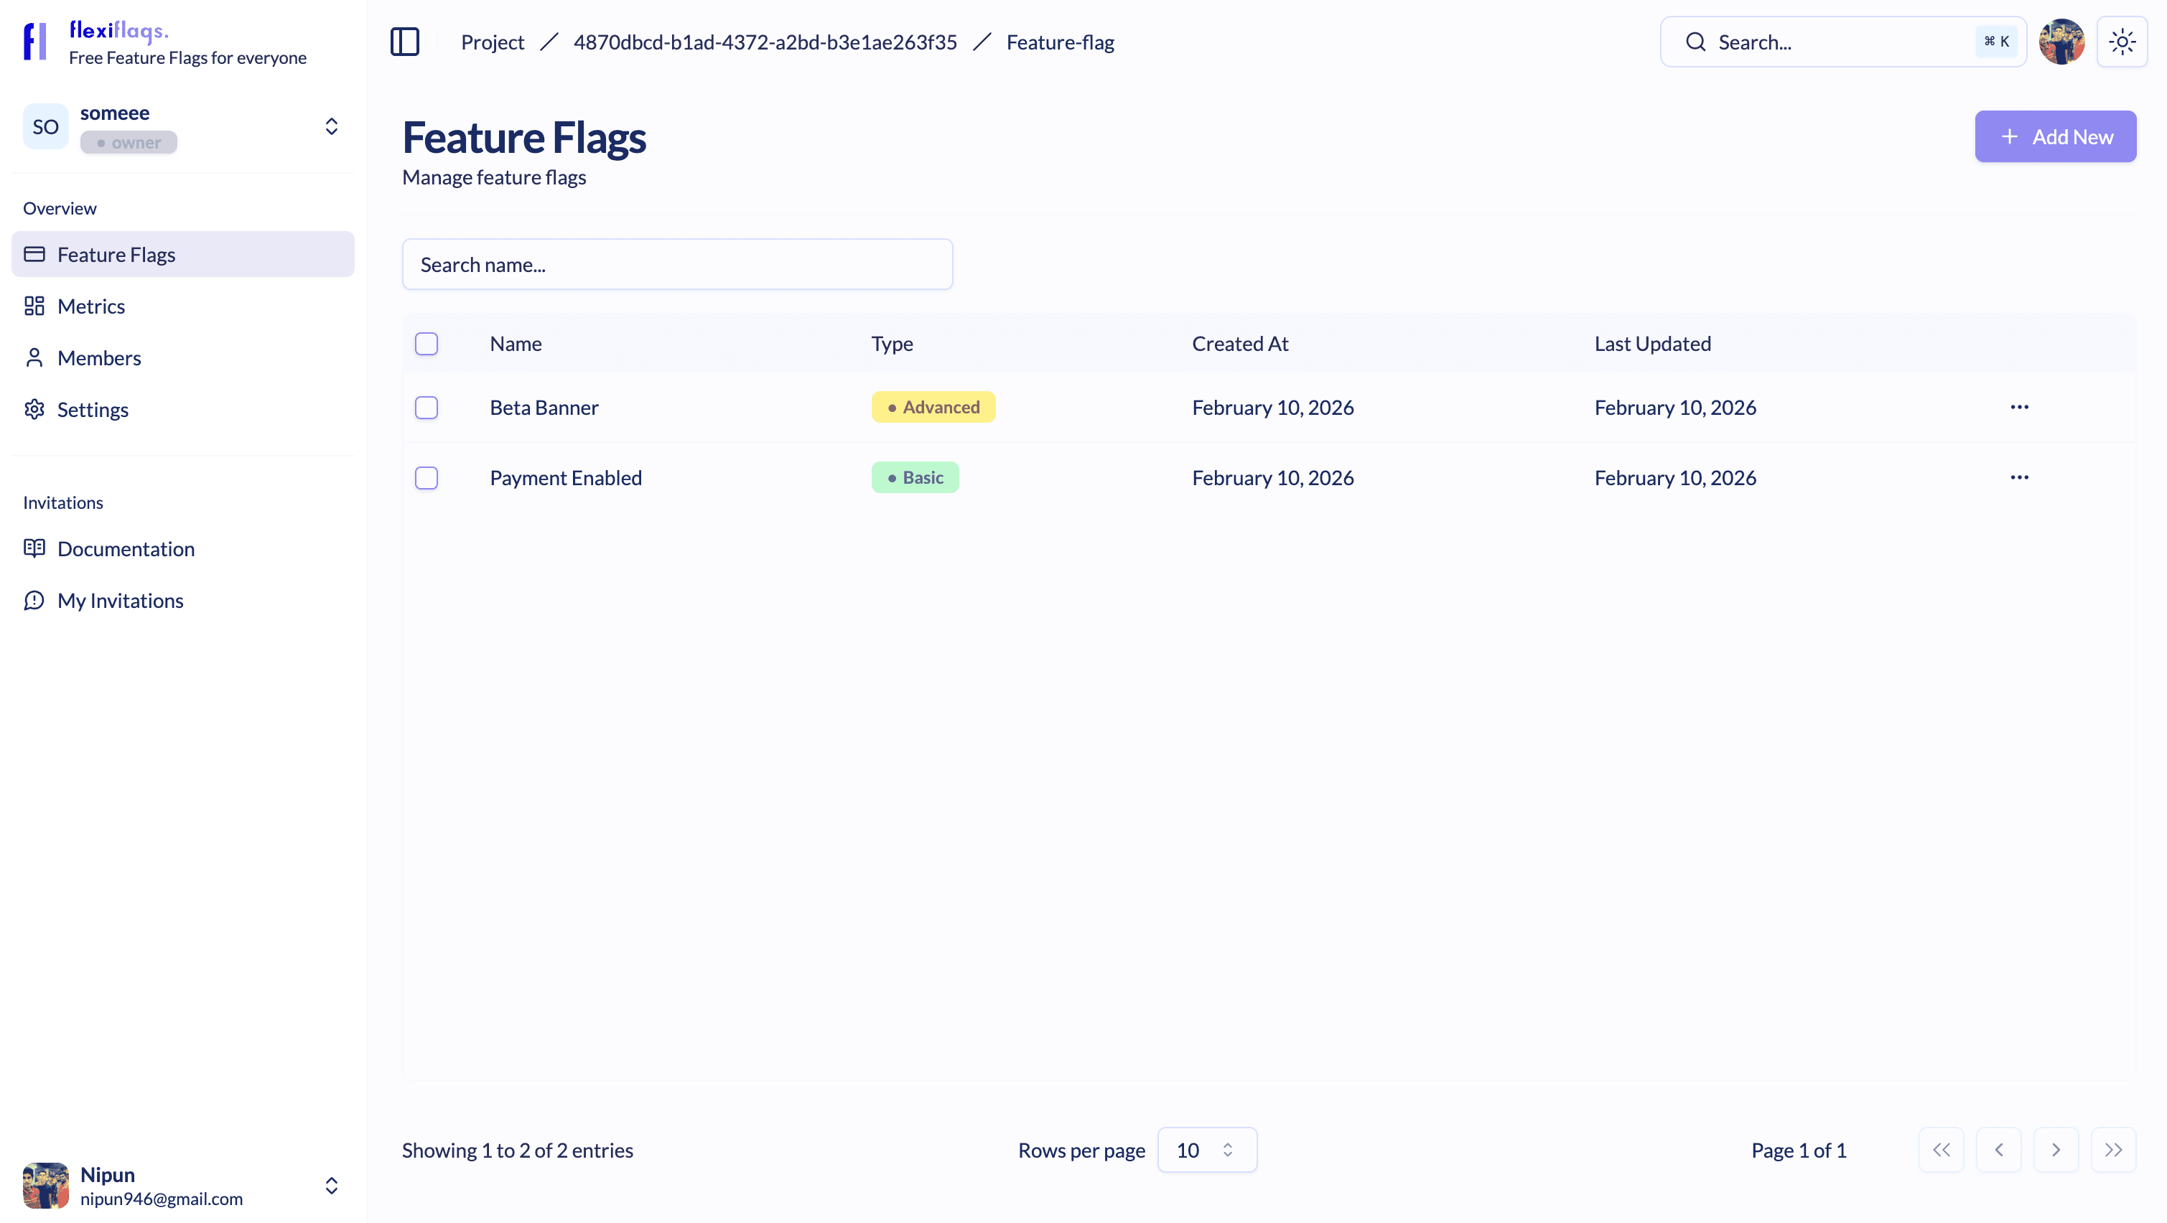Select the Payment Enabled row checkbox
Screen dimensions: 2167x1223
[427, 479]
